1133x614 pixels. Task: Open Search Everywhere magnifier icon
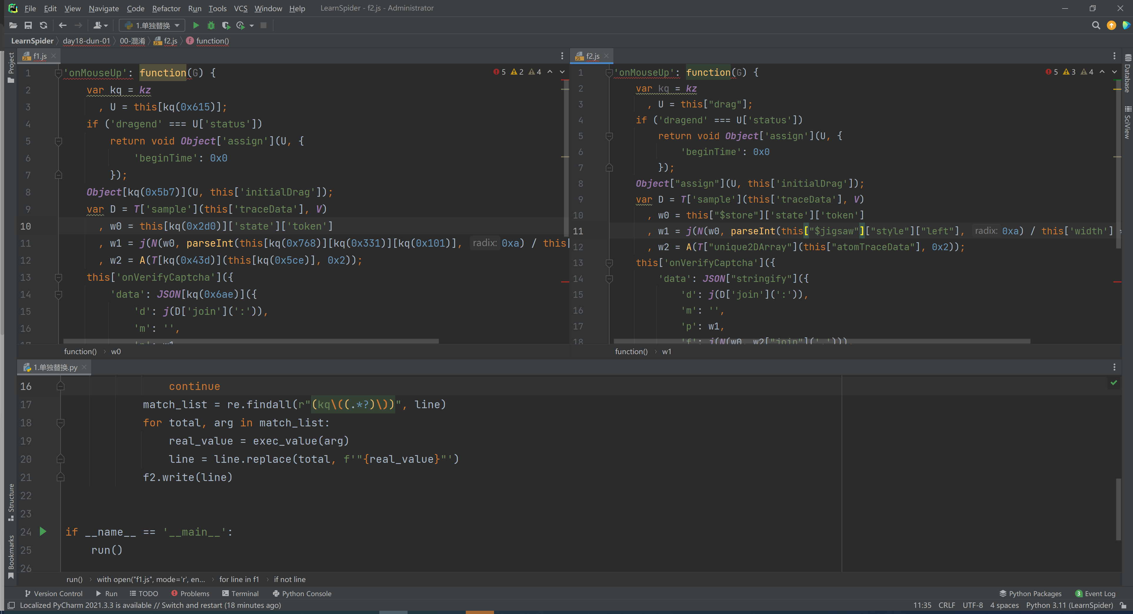click(1096, 26)
